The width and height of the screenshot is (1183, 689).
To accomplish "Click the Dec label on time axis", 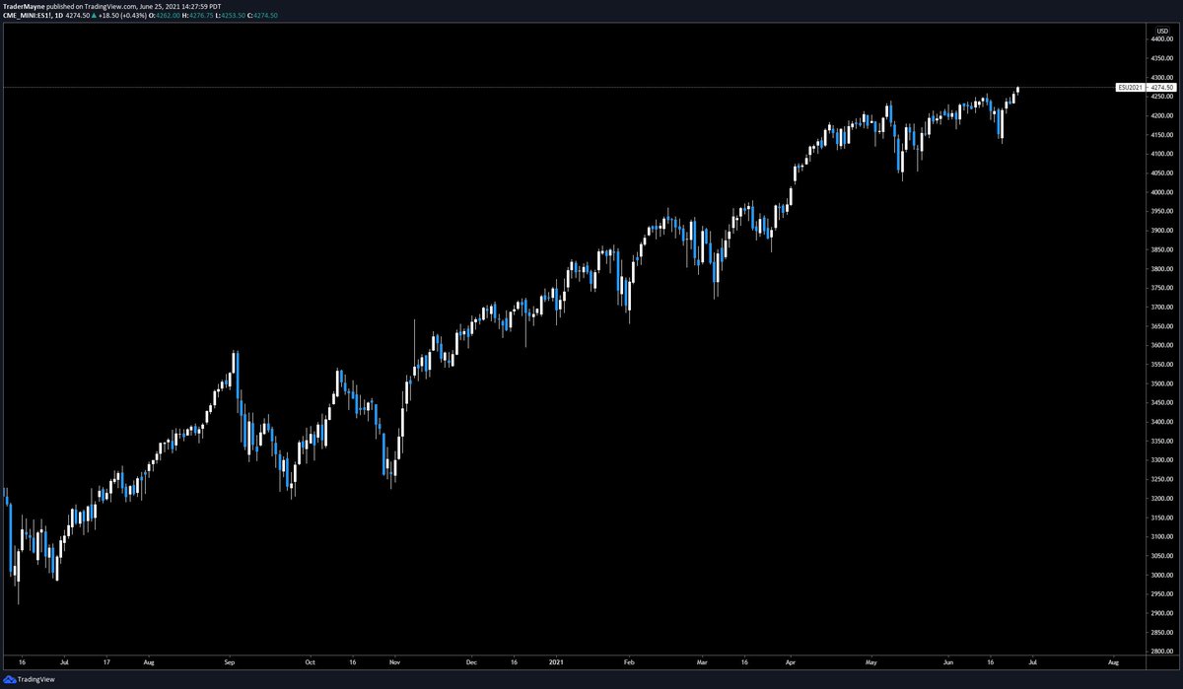I will pyautogui.click(x=471, y=664).
